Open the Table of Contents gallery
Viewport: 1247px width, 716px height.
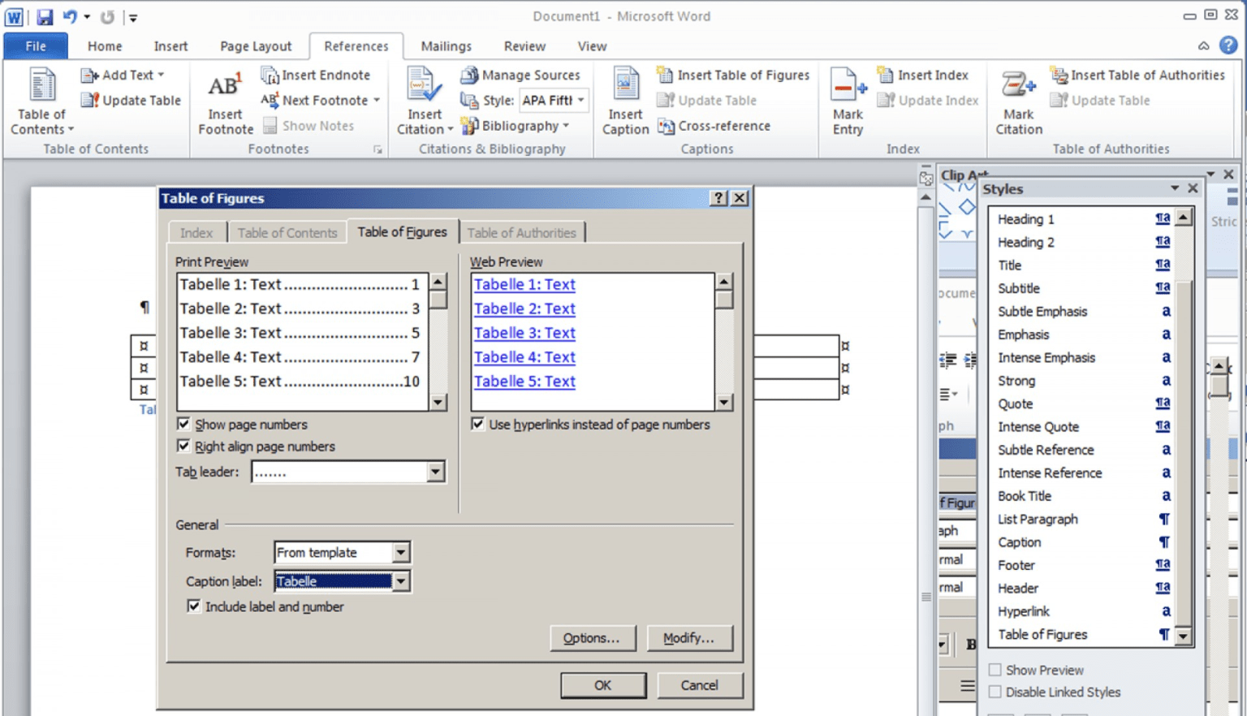(x=41, y=101)
